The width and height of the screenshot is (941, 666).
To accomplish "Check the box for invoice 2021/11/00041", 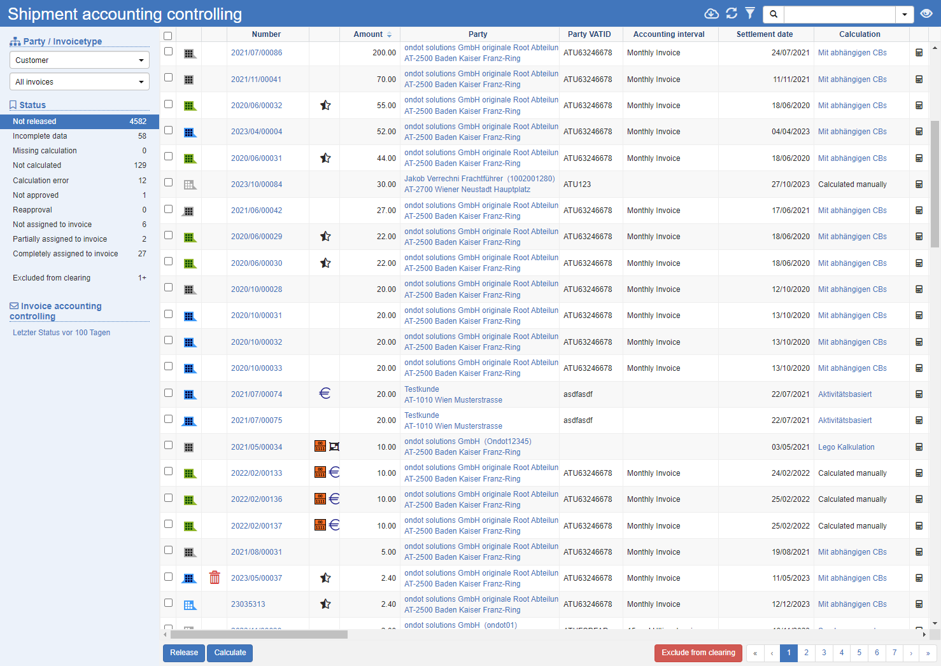I will click(168, 78).
